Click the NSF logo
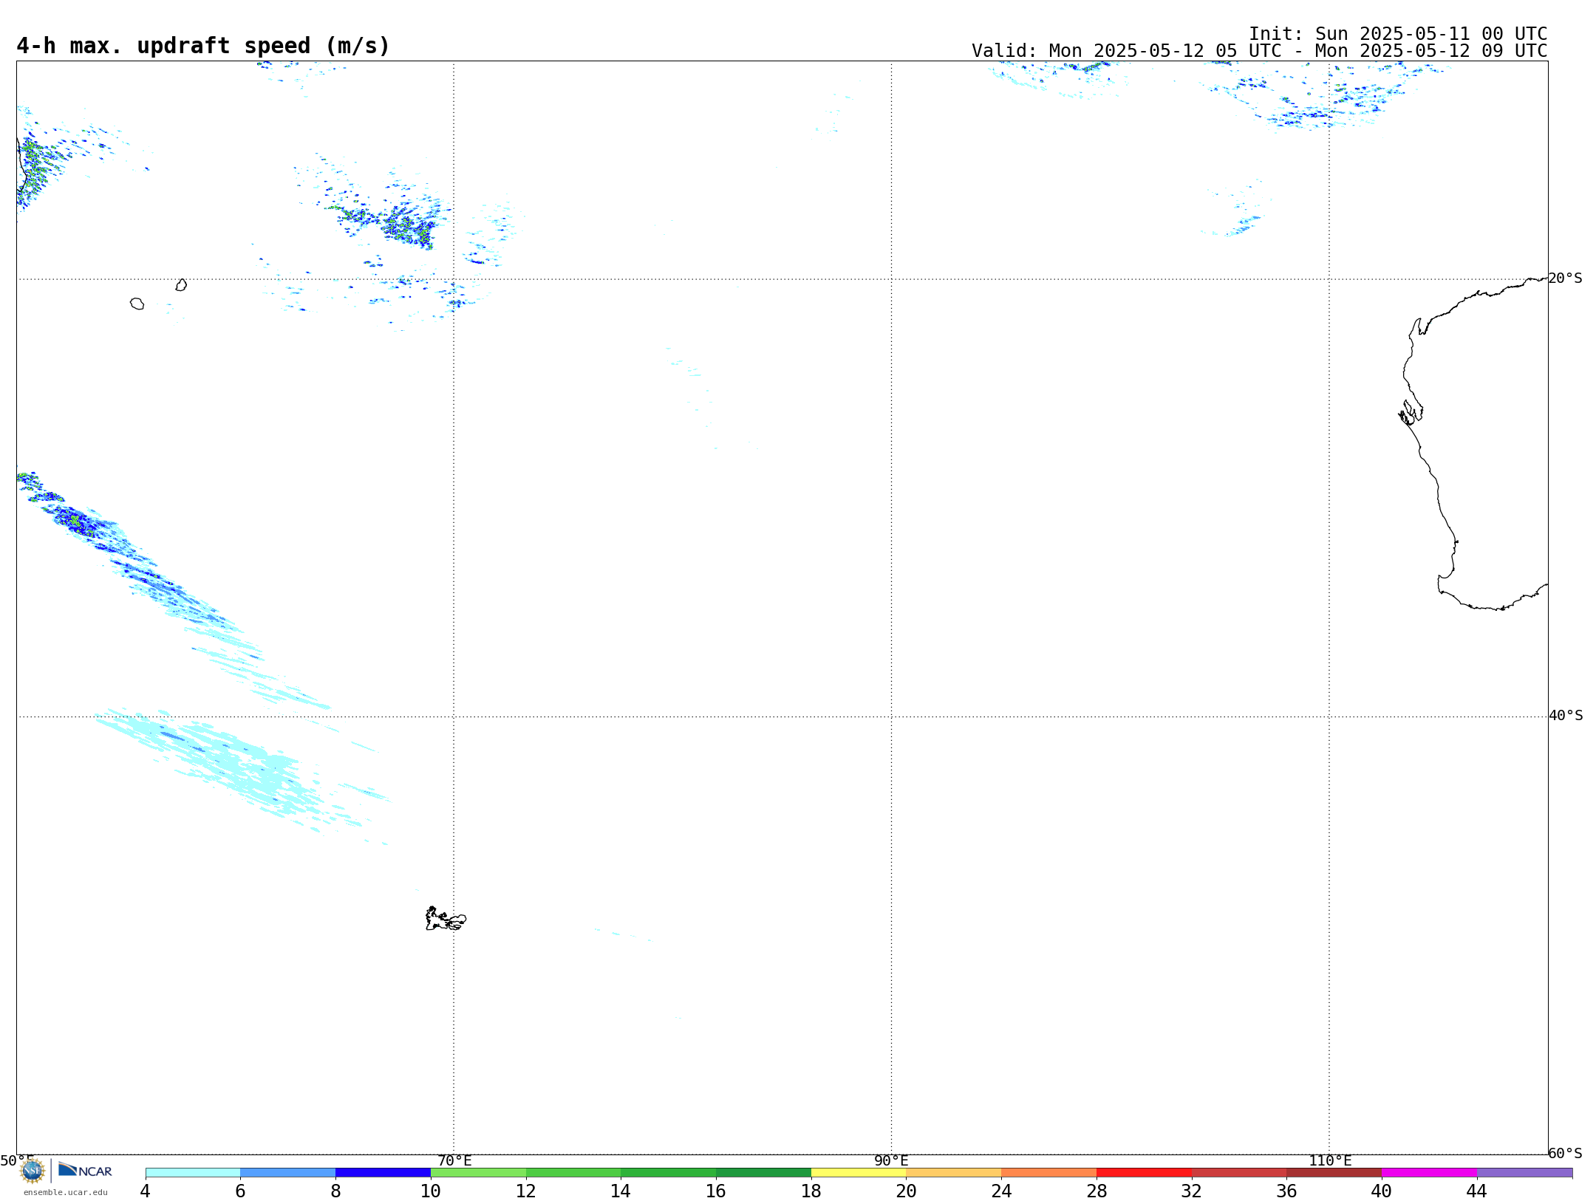The width and height of the screenshot is (1596, 1201). 33,1171
